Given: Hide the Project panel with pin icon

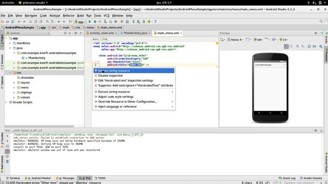Looking at the screenshot, I should [81, 33].
